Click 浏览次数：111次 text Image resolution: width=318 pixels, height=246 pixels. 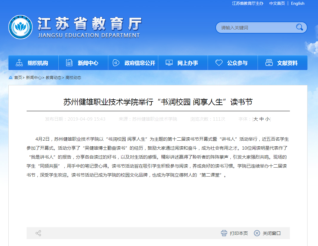click(x=208, y=119)
